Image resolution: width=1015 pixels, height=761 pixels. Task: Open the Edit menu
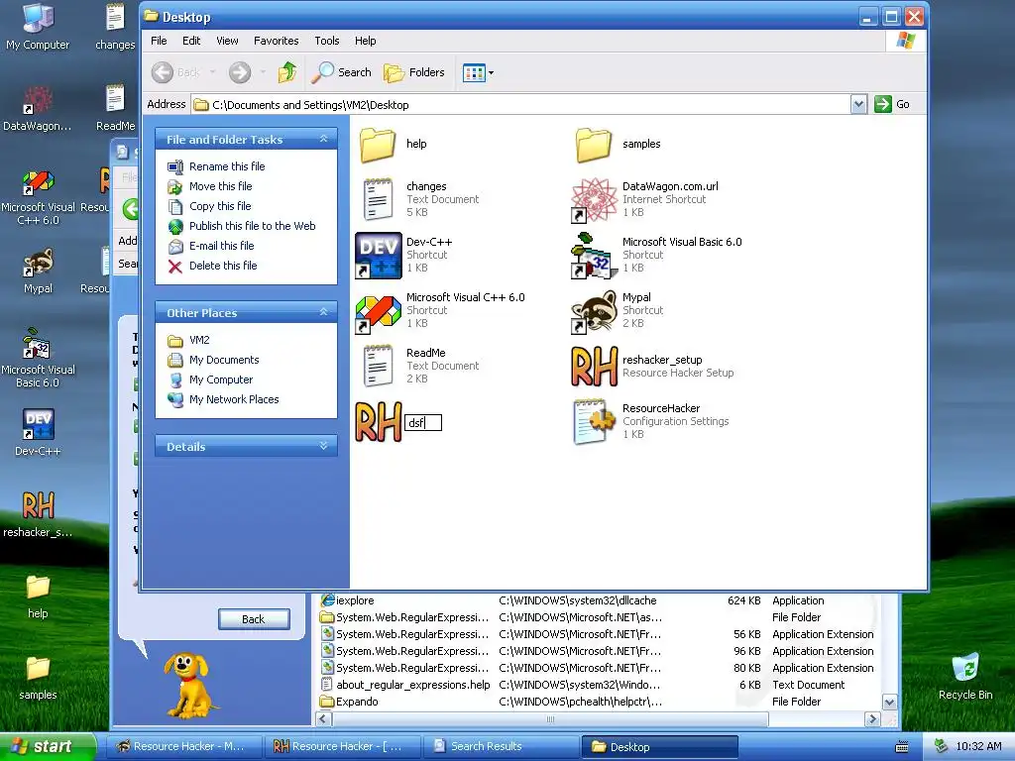tap(191, 41)
